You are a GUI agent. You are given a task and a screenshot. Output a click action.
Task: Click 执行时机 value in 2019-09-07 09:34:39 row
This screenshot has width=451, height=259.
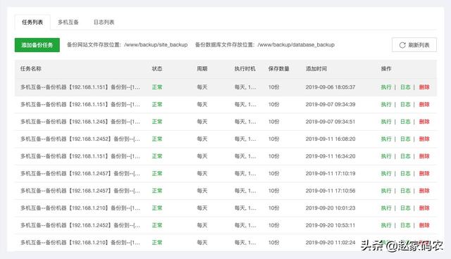coord(245,105)
